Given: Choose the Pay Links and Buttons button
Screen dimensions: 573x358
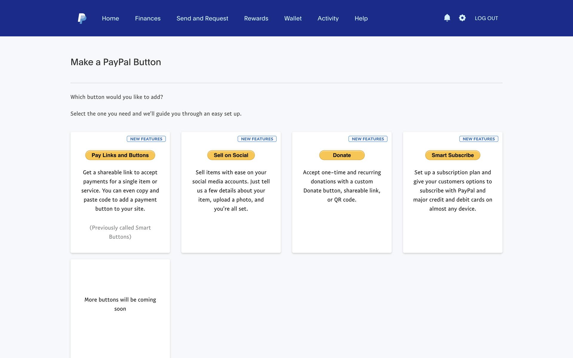Looking at the screenshot, I should point(120,155).
